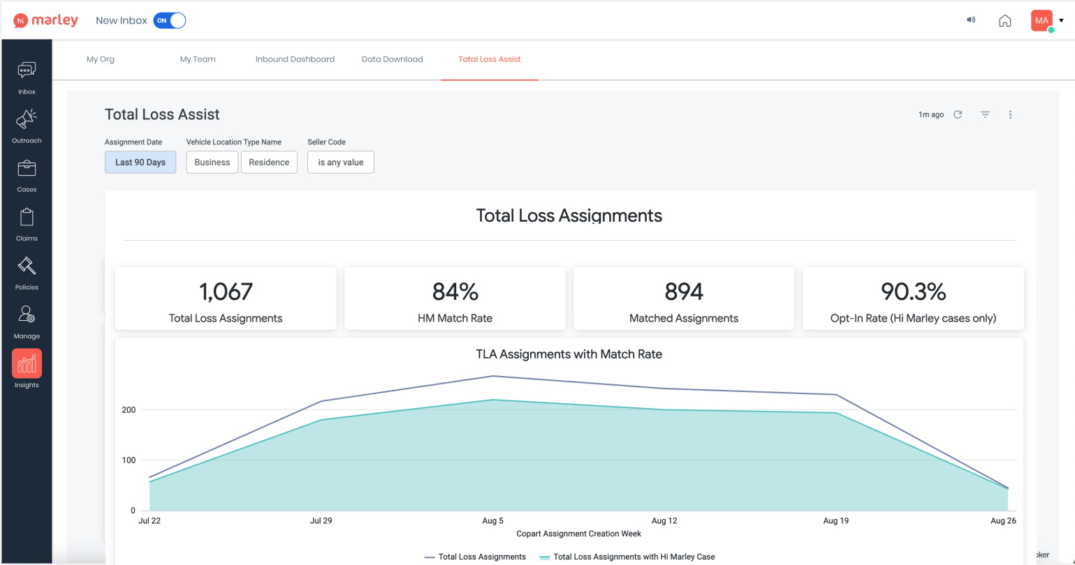Refresh the Total Loss Assist dashboard
Screen dimensions: 1075x565
click(958, 114)
